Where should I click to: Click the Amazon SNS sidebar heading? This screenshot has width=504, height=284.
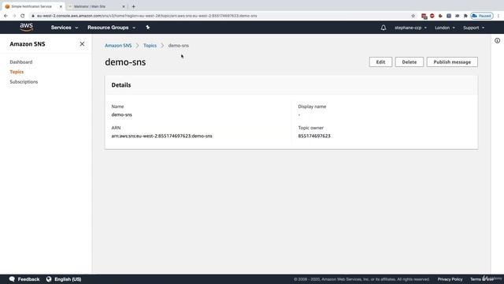(x=28, y=44)
